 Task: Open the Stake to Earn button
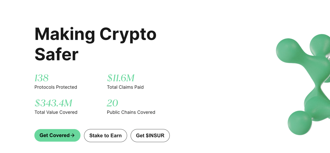click(105, 135)
